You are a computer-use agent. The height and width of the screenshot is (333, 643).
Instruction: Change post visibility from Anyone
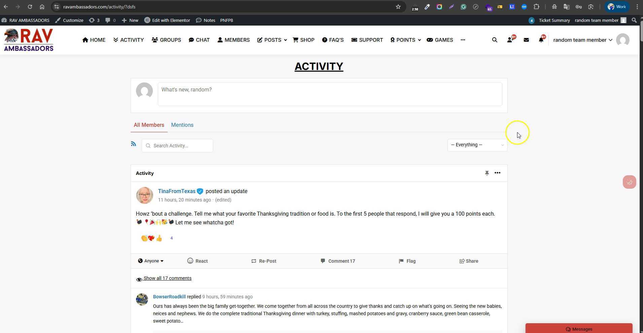(x=150, y=261)
